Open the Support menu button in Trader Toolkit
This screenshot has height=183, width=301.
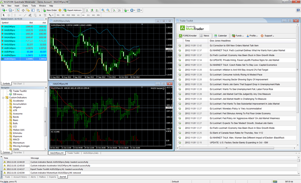pyautogui.click(x=267, y=36)
